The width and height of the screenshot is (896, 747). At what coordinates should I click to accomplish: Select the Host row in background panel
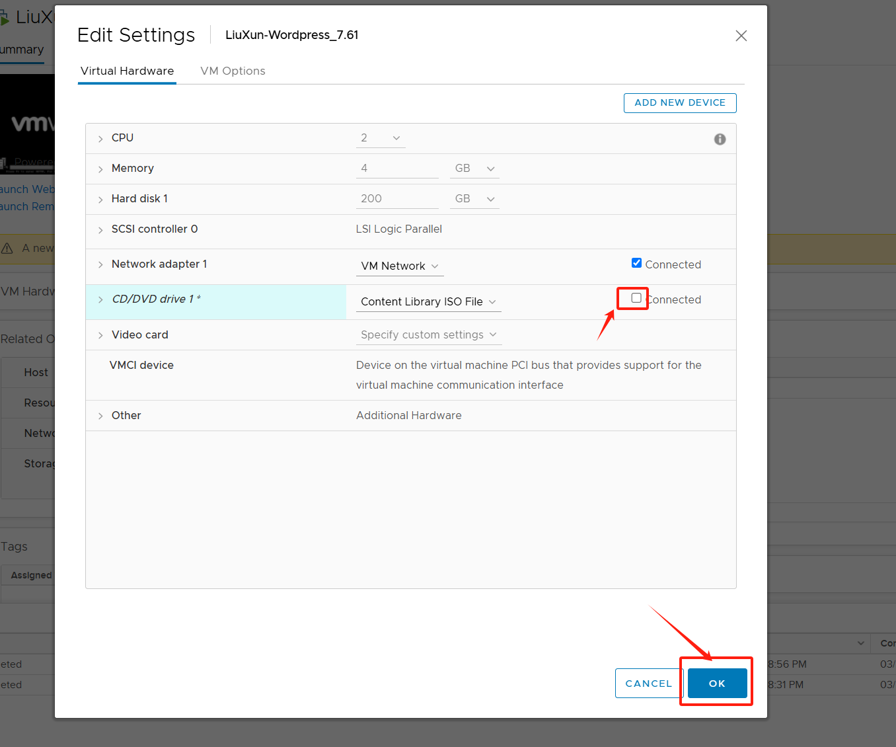[x=29, y=373]
